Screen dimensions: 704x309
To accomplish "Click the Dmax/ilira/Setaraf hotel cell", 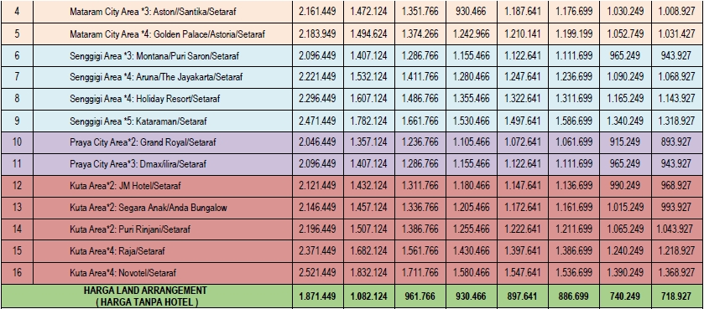I will [163, 164].
